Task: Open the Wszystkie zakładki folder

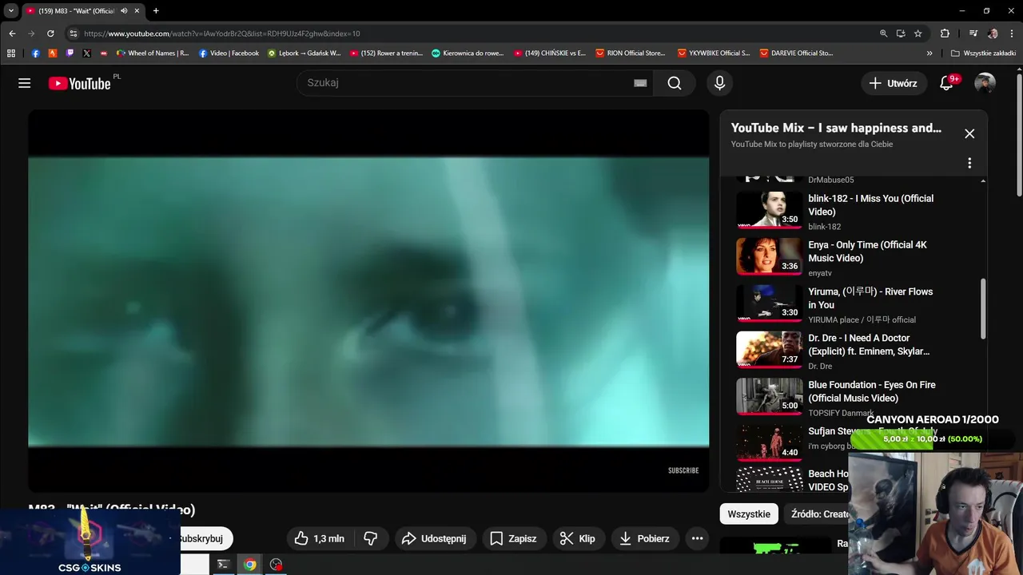Action: pyautogui.click(x=983, y=54)
